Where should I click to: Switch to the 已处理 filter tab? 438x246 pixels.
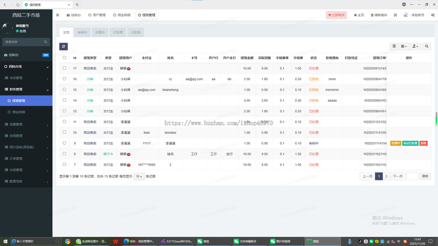118,32
